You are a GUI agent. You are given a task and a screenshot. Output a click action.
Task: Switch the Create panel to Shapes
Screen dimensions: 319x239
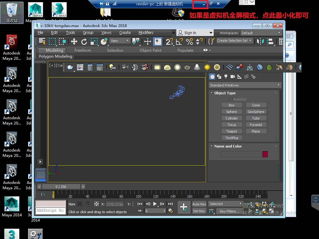click(x=219, y=77)
